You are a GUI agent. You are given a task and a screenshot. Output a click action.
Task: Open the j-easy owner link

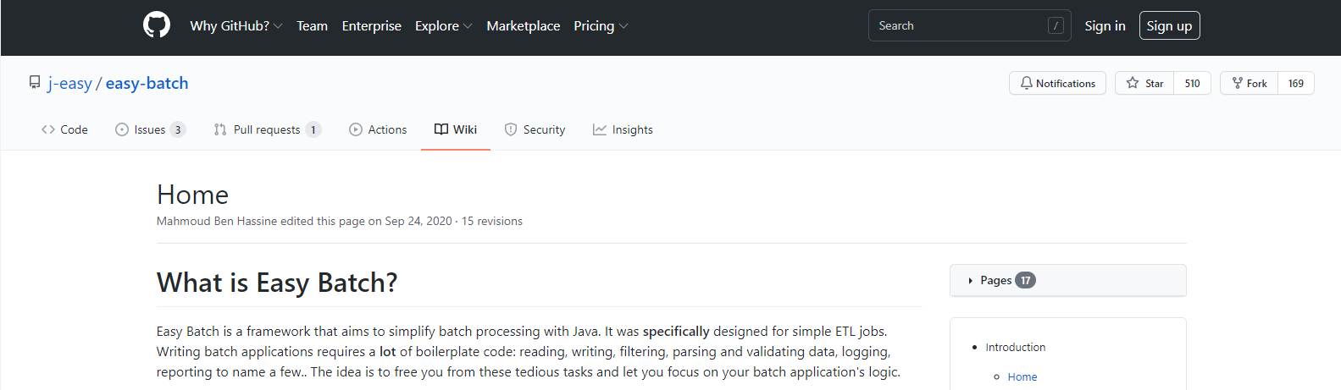click(x=69, y=83)
